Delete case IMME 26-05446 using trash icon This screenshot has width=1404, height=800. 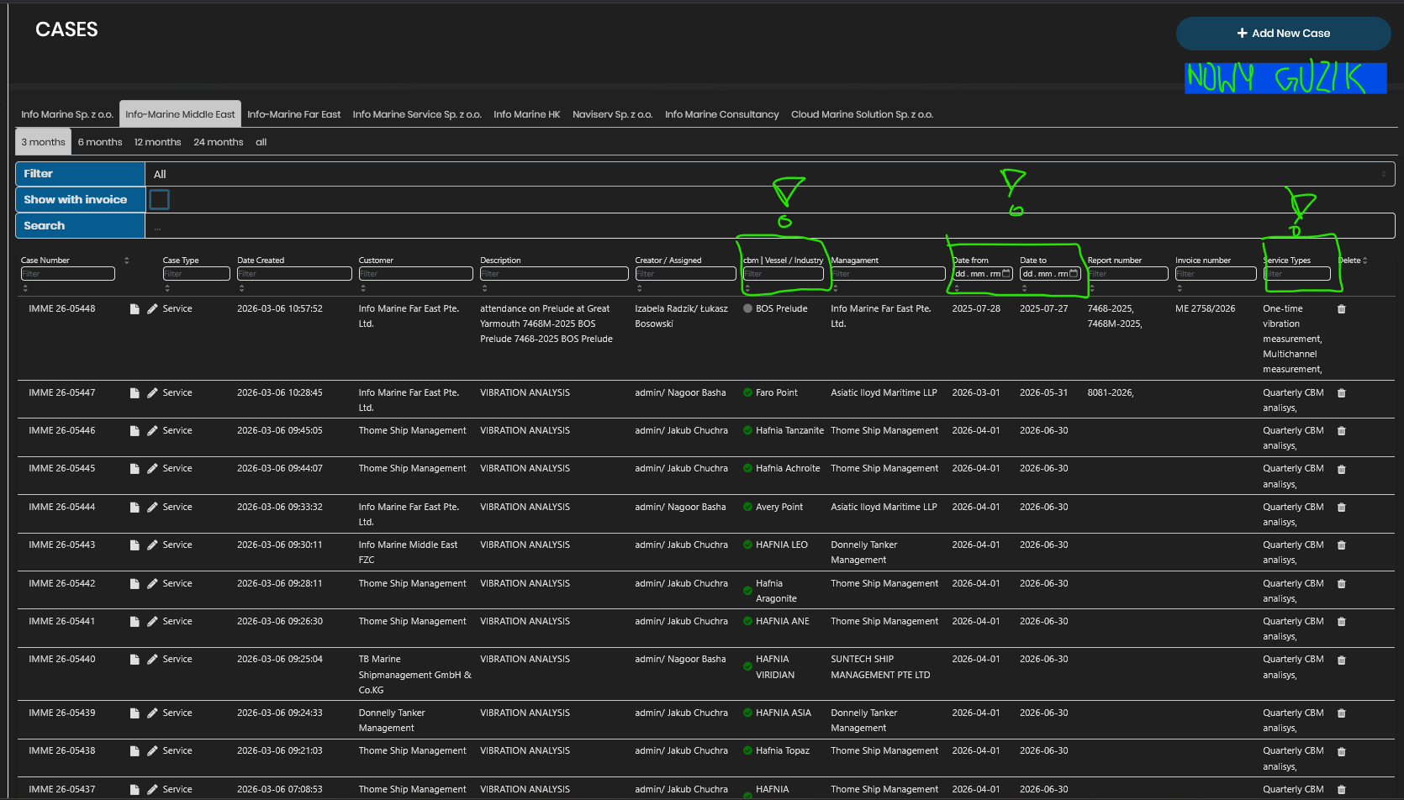[x=1341, y=431]
